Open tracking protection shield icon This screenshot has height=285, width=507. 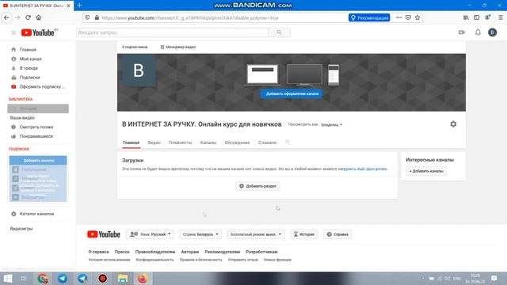(x=87, y=17)
